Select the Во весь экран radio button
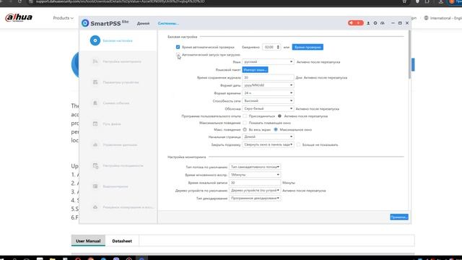Image resolution: width=462 pixels, height=260 pixels. point(245,129)
